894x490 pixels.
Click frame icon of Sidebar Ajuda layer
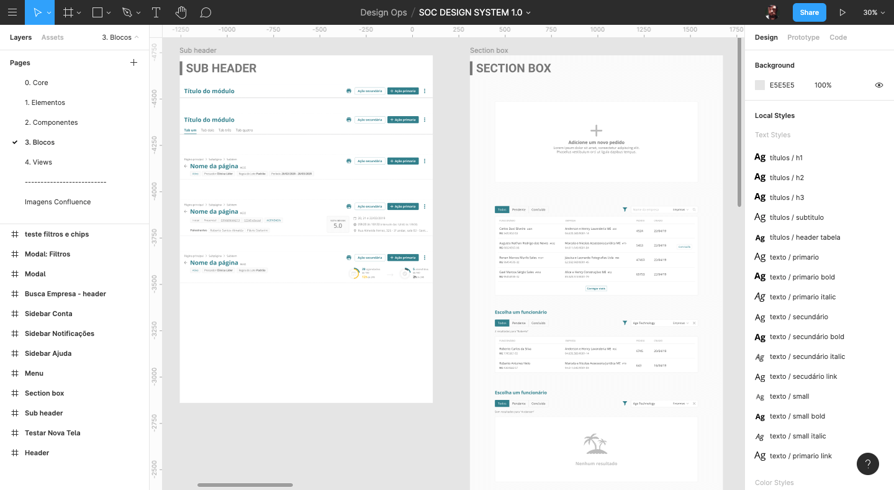pyautogui.click(x=15, y=353)
